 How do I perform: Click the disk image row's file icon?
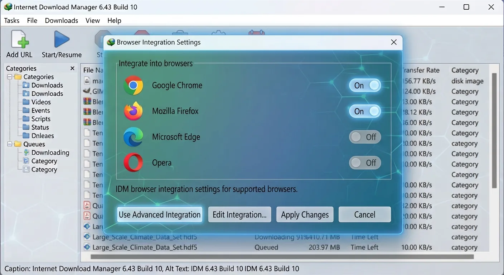[87, 81]
